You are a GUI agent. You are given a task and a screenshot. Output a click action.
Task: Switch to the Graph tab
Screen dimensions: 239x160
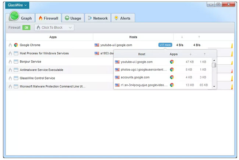(21, 18)
